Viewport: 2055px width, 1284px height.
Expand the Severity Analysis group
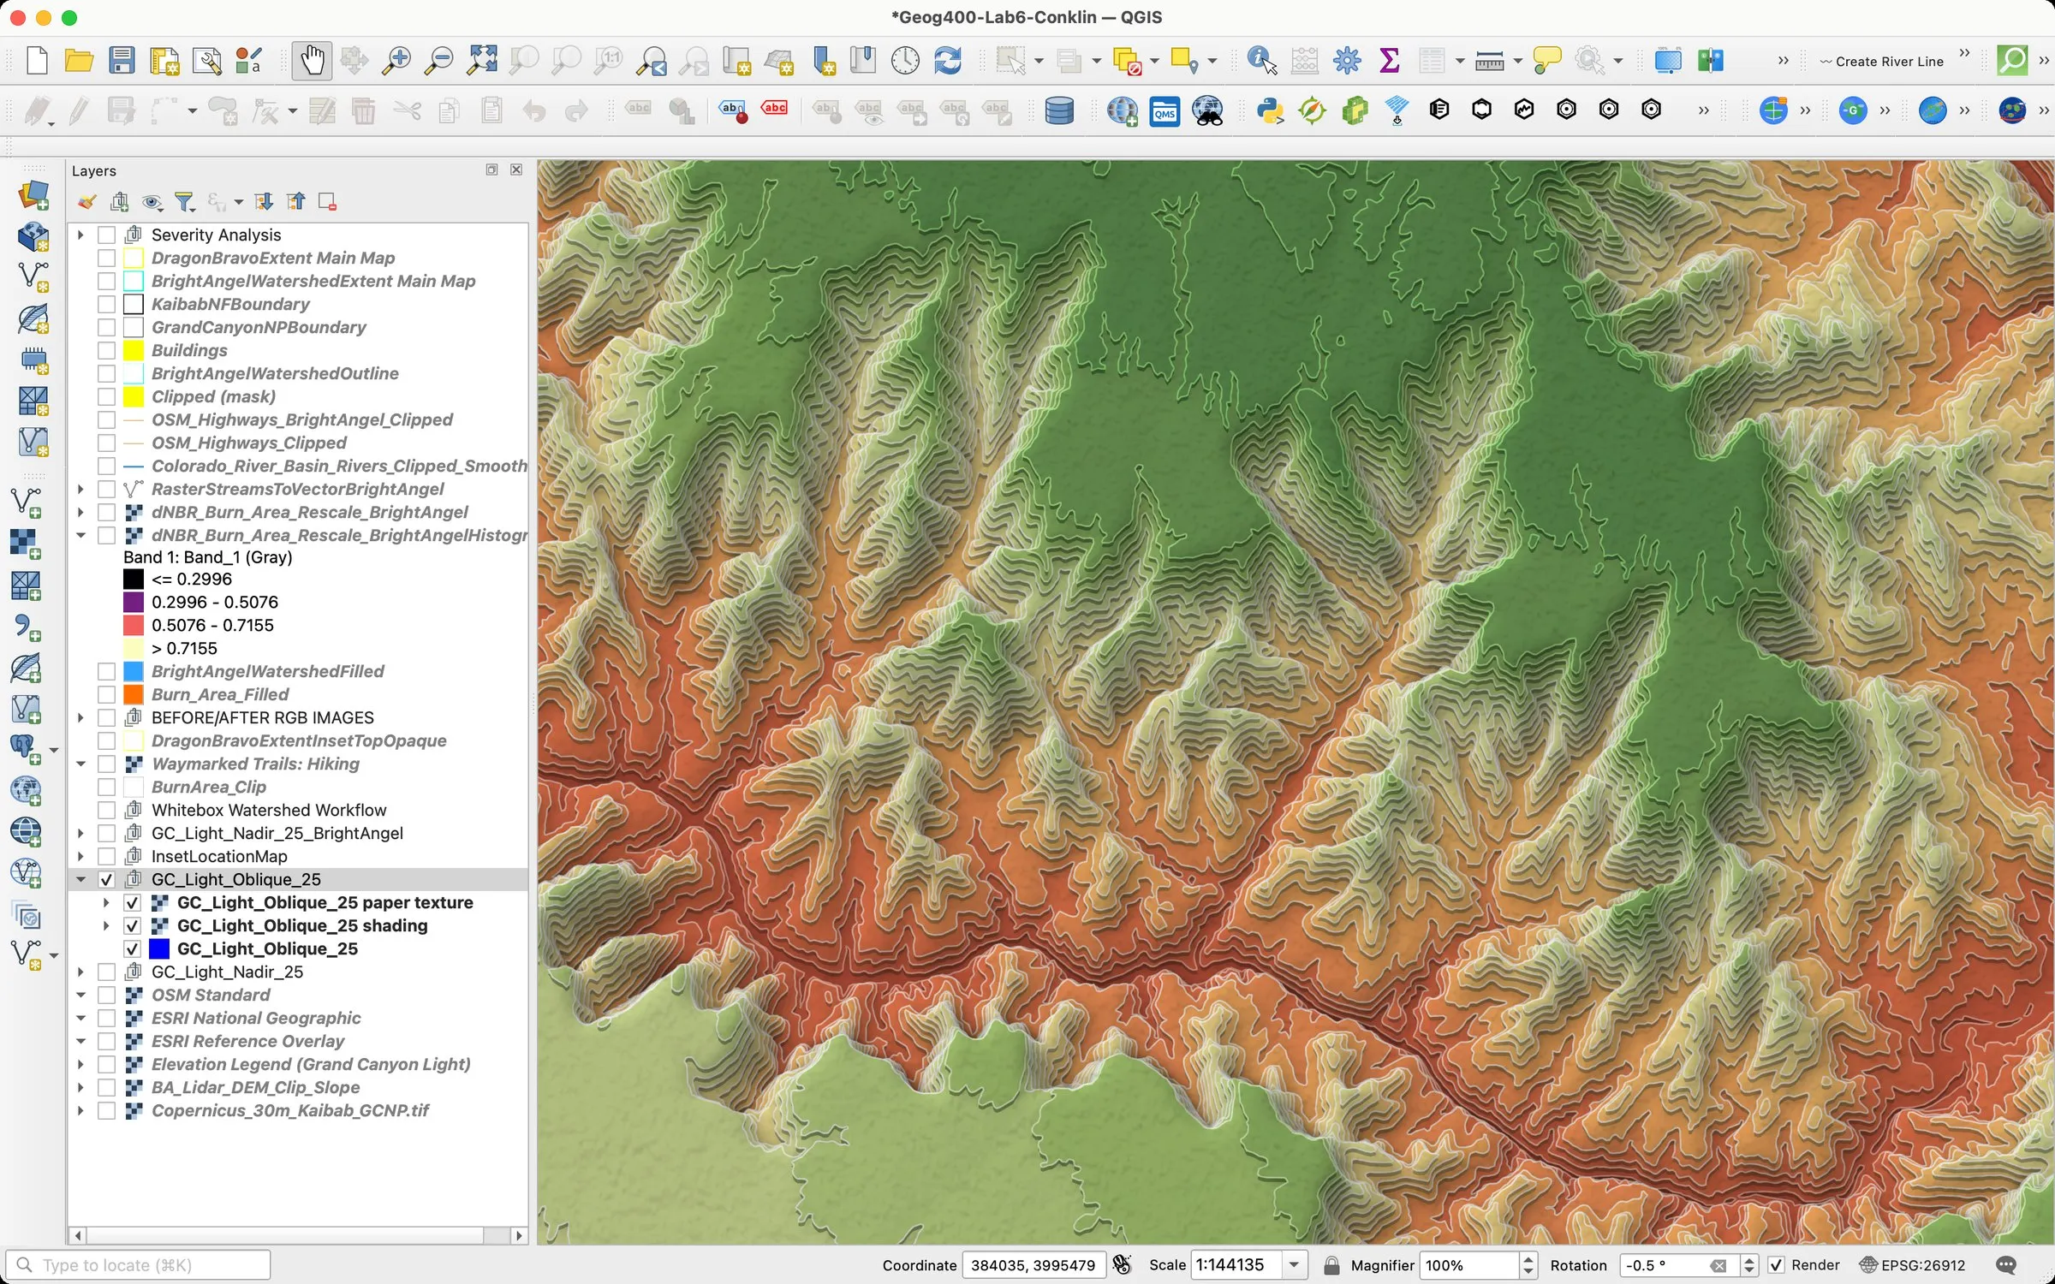80,235
